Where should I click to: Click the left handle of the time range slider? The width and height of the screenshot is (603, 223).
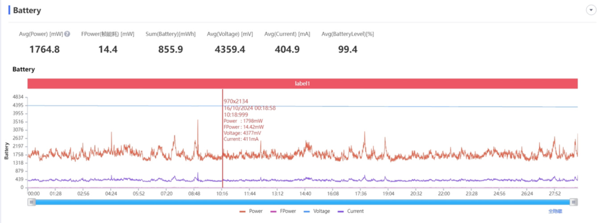coord(31,202)
